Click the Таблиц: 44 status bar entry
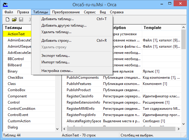This screenshot has height=140, width=189. coord(12,135)
